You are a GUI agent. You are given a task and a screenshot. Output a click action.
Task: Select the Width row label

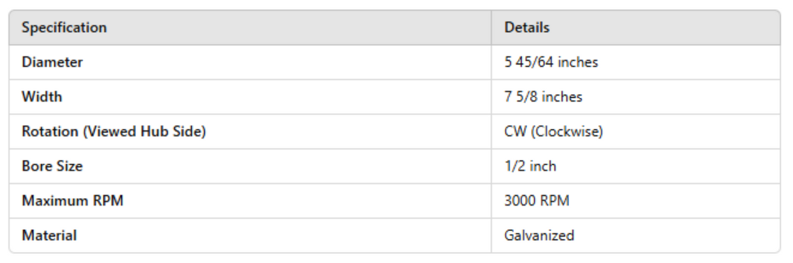(x=42, y=97)
